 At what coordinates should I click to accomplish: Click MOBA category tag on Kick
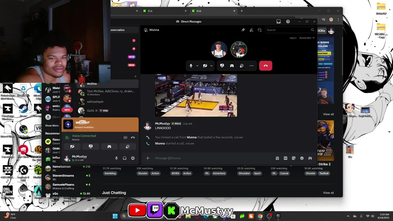coord(176,173)
